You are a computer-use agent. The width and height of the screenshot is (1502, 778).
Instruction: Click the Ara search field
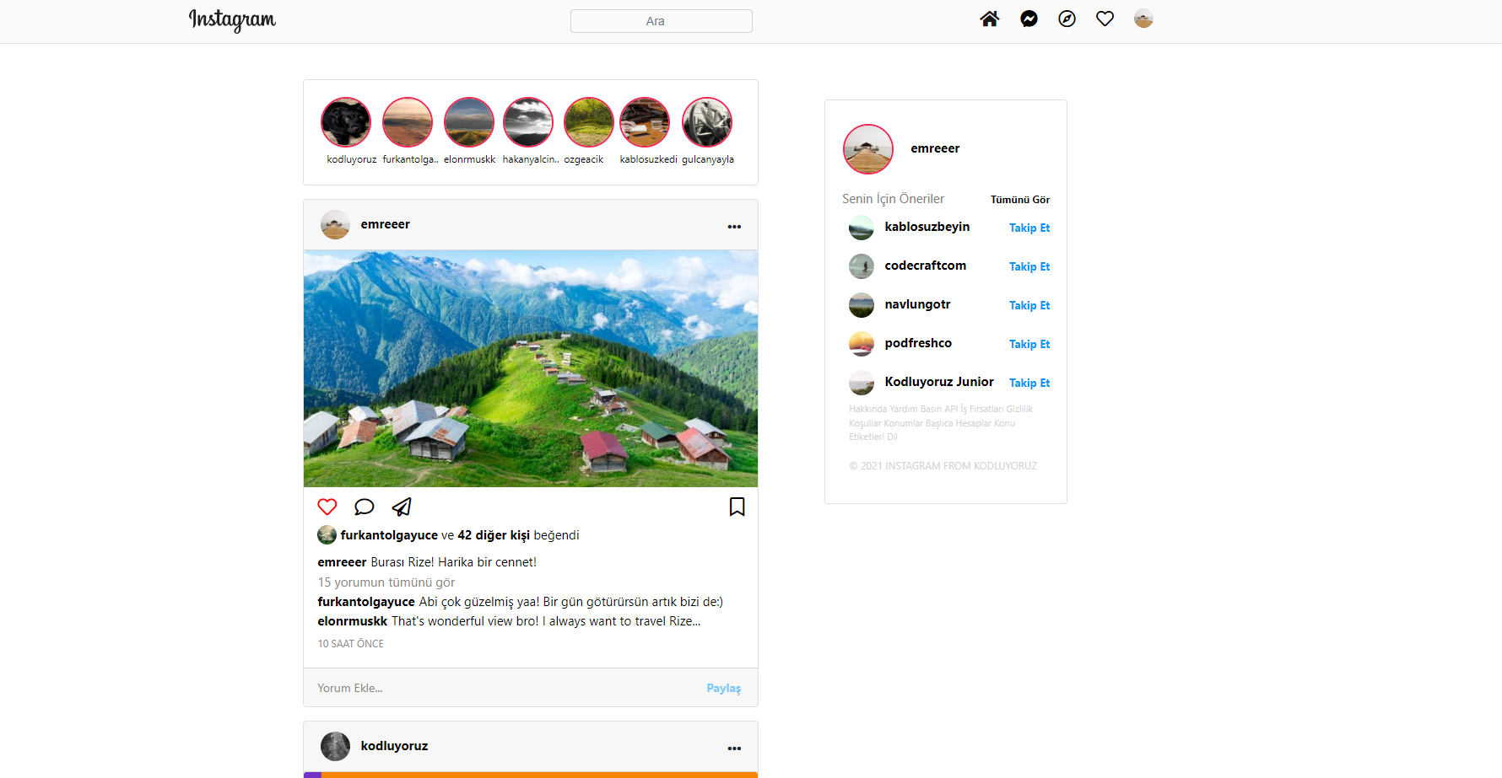661,20
